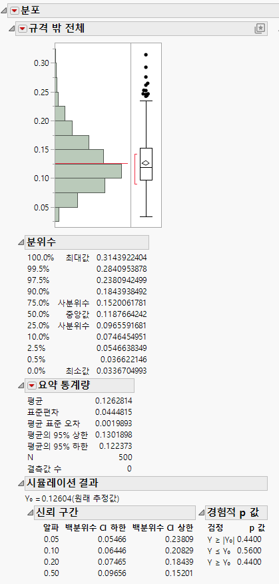Image resolution: width=279 pixels, height=584 pixels.
Task: Open the 규격 밖 전체 red triangle menu
Action: tap(23, 29)
